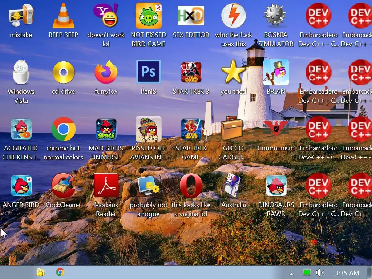
Task: Click the gold star 'you tried' icon
Action: [x=233, y=72]
